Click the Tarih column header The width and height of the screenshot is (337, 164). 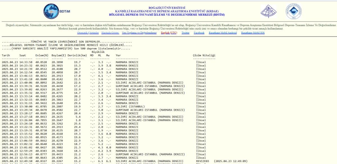click(6, 56)
